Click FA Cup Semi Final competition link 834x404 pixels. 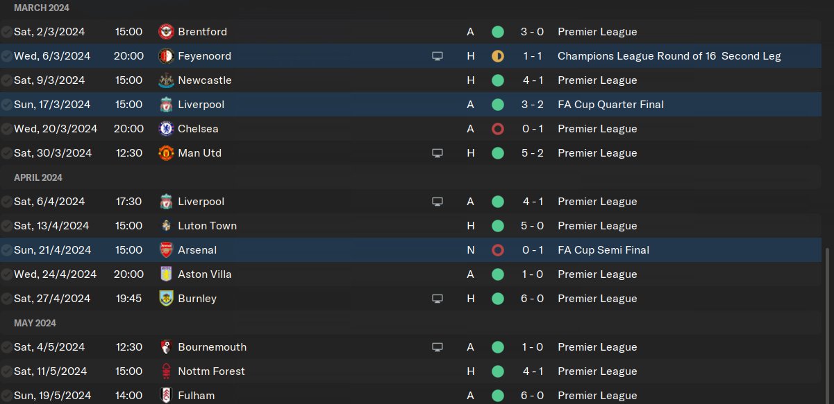[x=603, y=250]
